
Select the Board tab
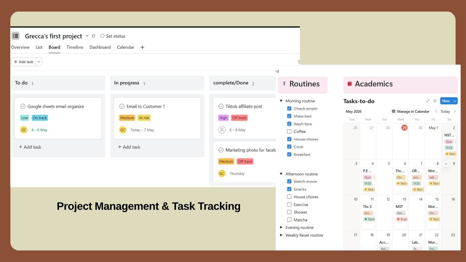[x=54, y=47]
